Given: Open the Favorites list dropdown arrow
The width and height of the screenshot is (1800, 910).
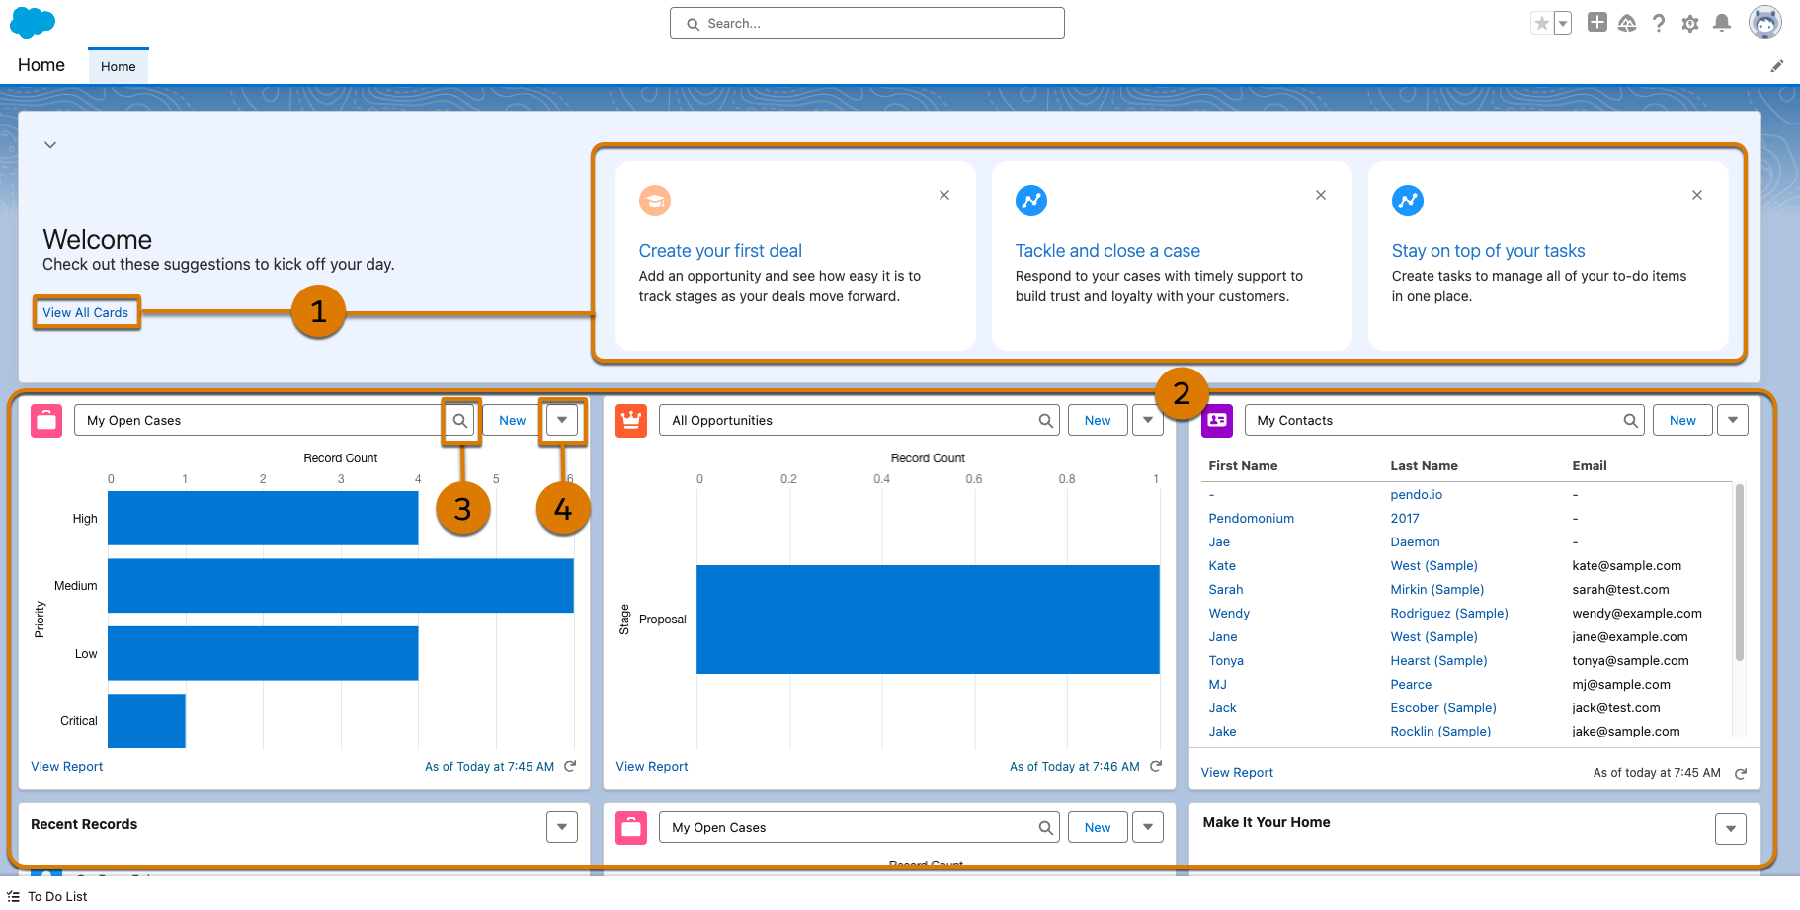Looking at the screenshot, I should (1563, 24).
